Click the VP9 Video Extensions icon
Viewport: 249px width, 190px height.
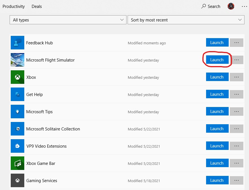[x=18, y=146]
